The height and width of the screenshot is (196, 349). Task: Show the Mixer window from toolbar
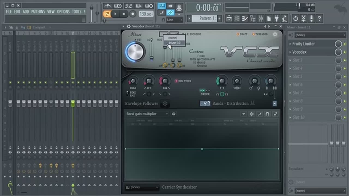click(x=261, y=18)
